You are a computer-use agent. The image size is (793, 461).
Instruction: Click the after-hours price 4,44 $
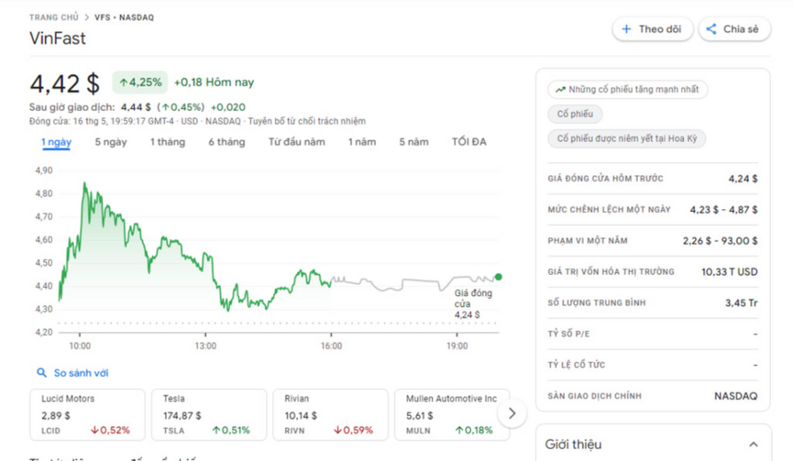click(136, 107)
